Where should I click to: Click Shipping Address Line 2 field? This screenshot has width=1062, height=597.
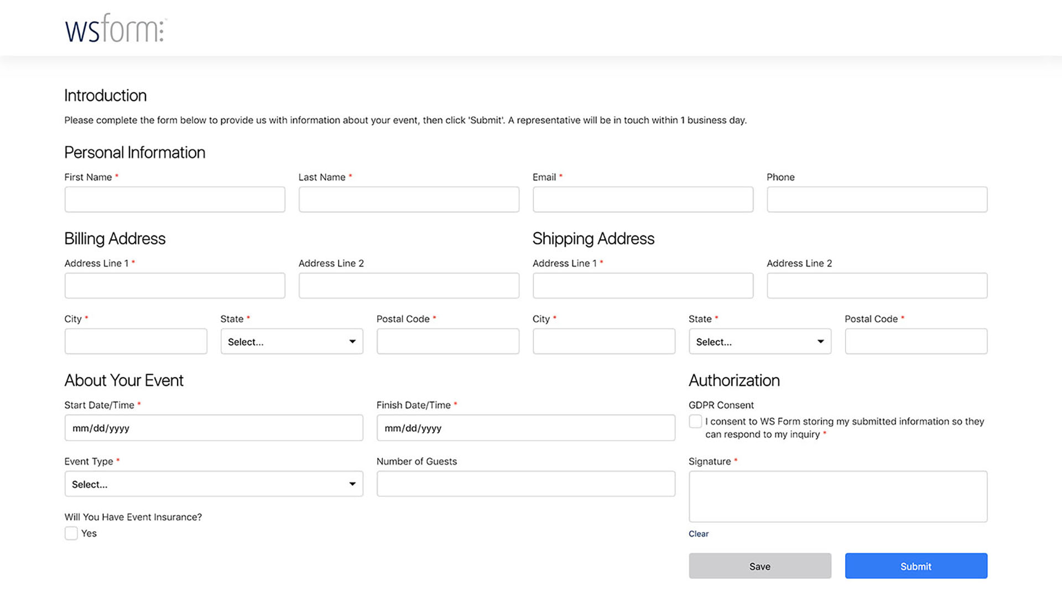[x=877, y=286]
